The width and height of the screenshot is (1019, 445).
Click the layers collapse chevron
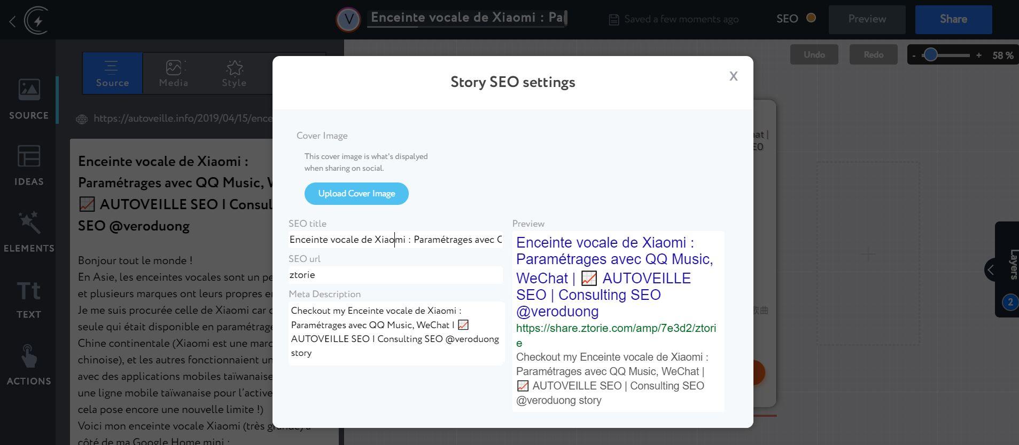(991, 269)
